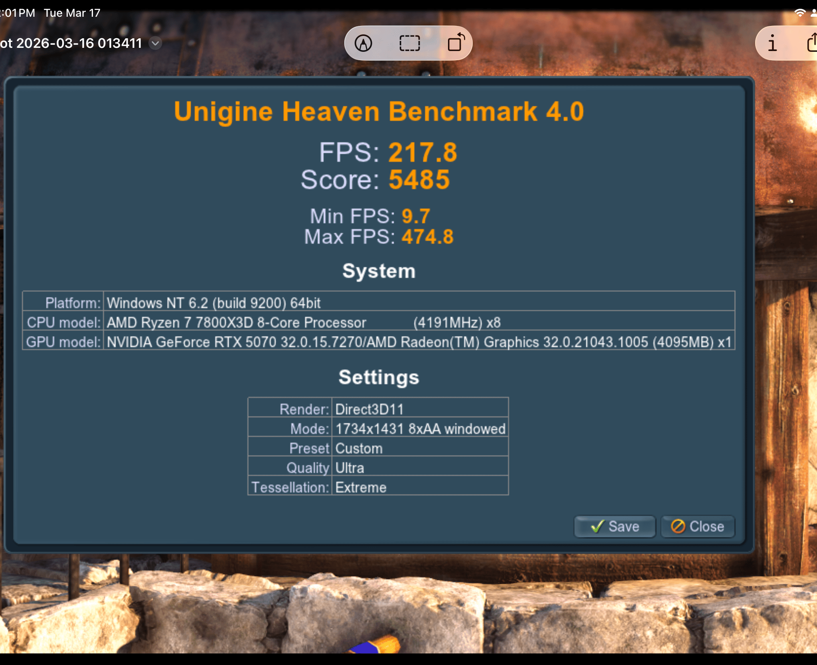Click the Tessellation: label

[290, 488]
